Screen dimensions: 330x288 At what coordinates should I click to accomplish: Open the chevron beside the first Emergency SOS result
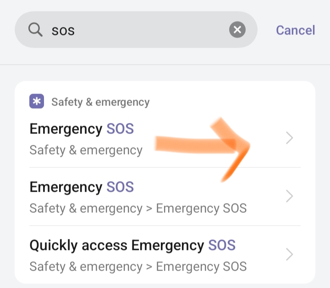pos(289,138)
